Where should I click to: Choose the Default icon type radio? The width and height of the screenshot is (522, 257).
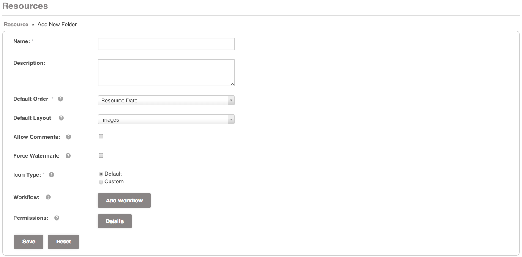(101, 174)
